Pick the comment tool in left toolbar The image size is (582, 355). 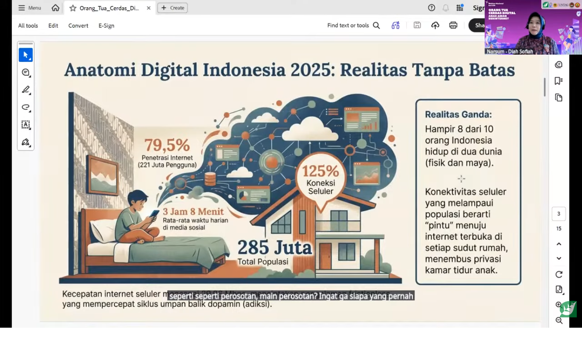[x=26, y=73]
